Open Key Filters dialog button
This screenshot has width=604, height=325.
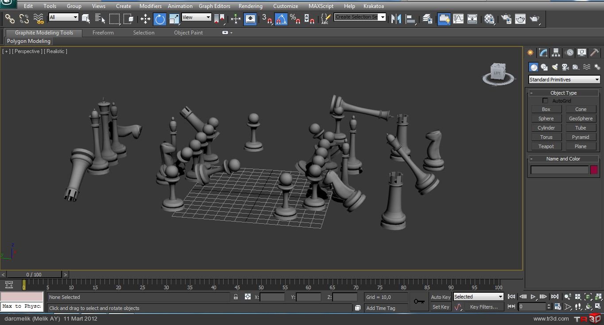[484, 307]
